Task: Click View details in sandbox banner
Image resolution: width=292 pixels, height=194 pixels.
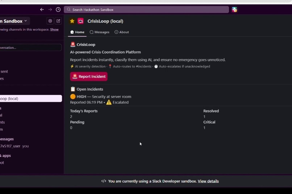Action: coord(208,181)
